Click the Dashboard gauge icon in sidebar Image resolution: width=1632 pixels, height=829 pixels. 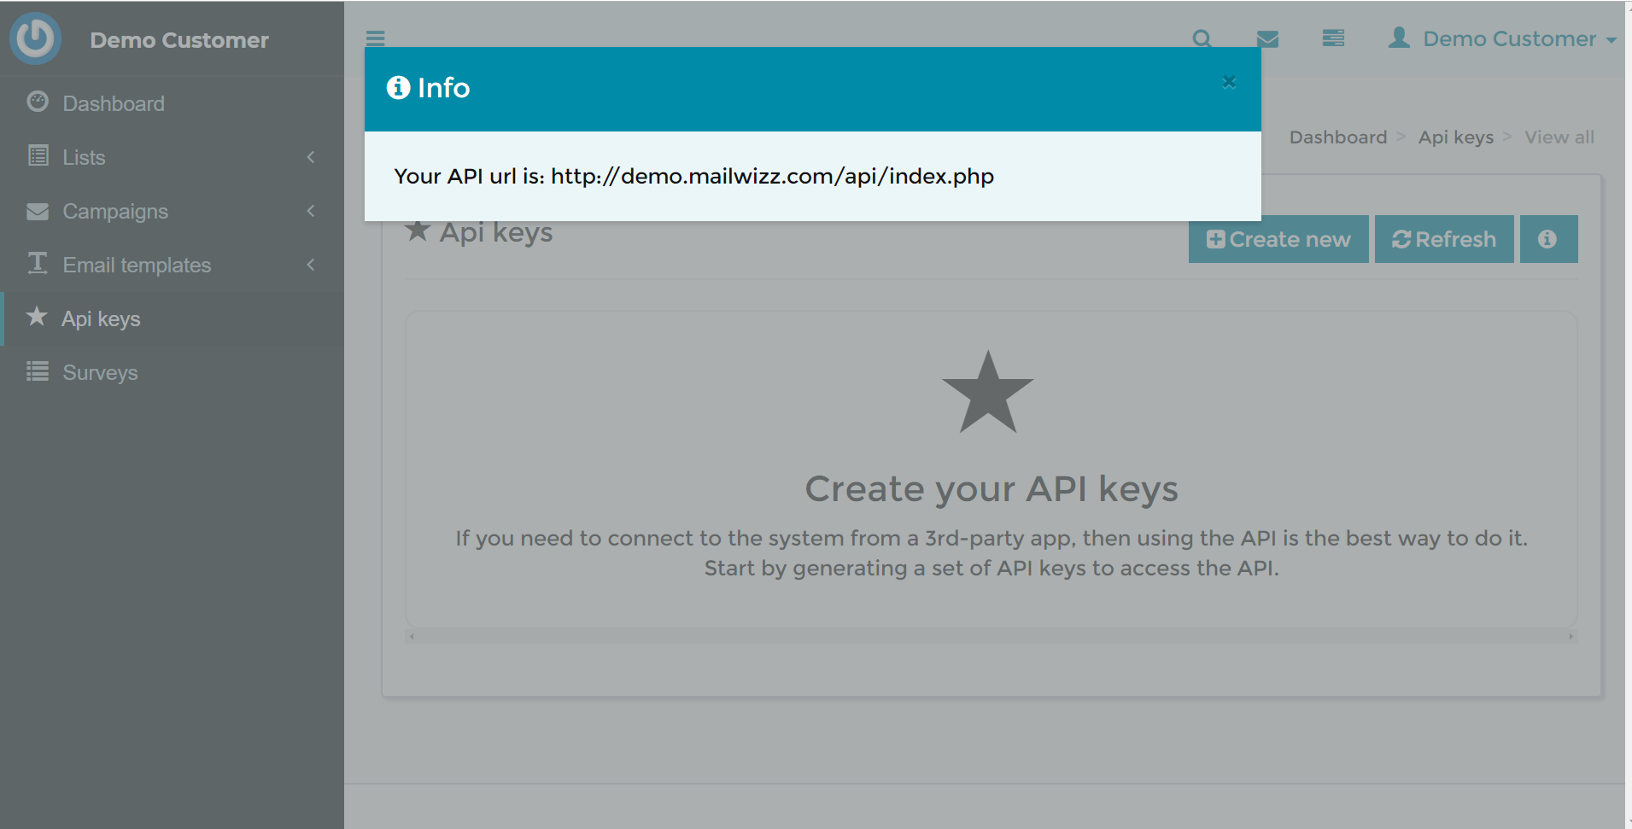38,102
